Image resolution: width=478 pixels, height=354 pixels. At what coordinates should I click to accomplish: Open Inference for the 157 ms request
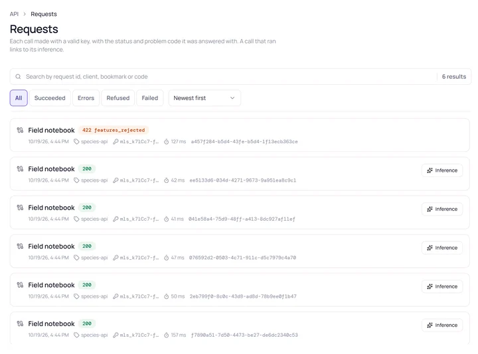(x=442, y=325)
